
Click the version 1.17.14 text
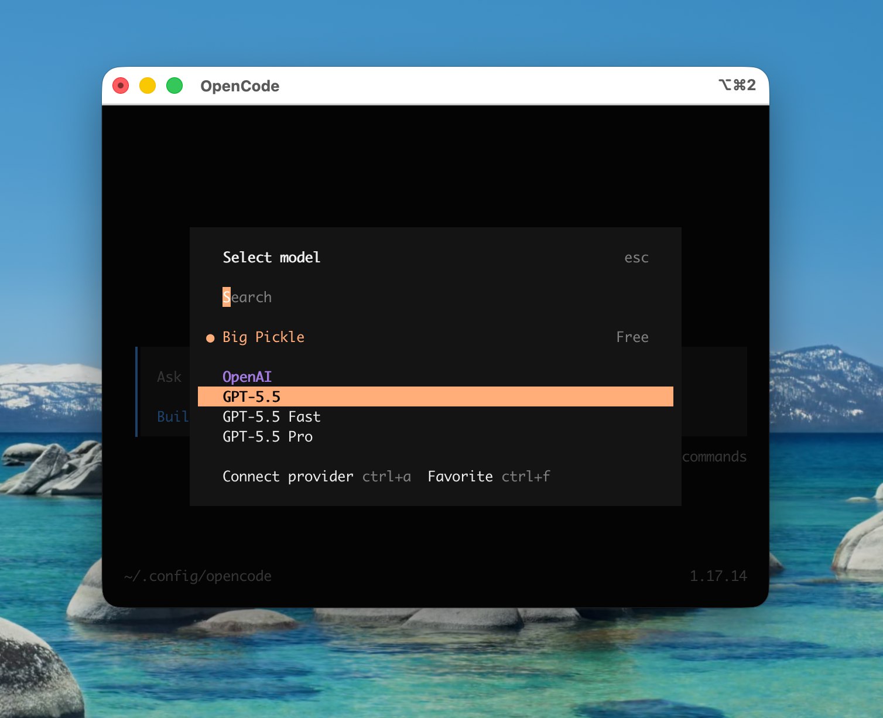[x=718, y=576]
